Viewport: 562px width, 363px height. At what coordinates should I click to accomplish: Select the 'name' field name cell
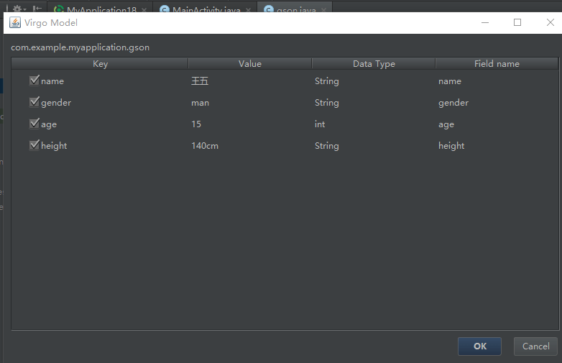[x=497, y=81]
